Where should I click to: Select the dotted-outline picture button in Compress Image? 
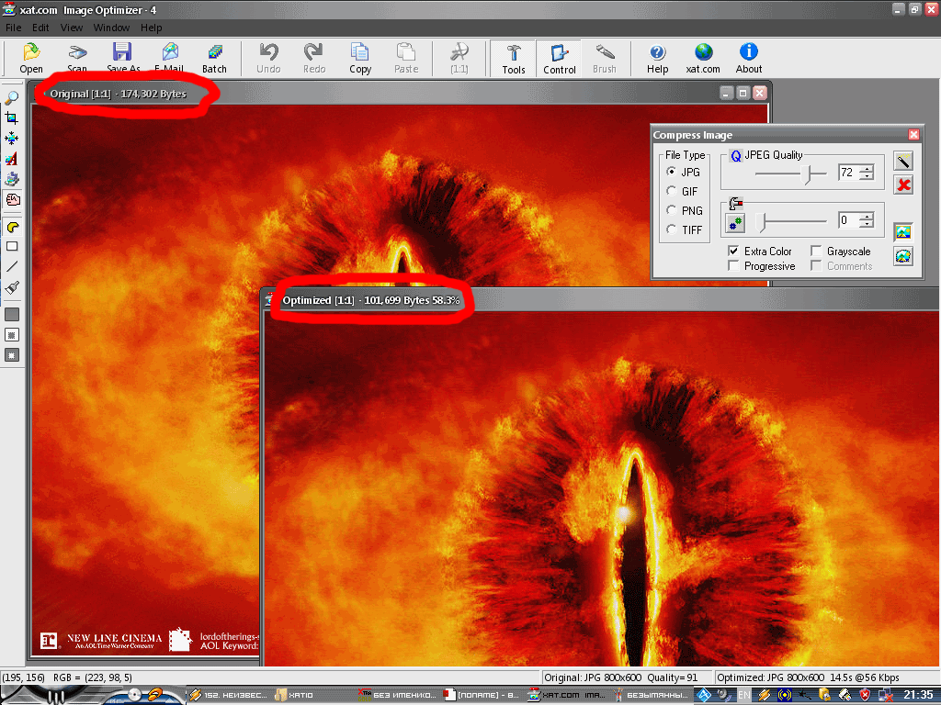point(903,256)
